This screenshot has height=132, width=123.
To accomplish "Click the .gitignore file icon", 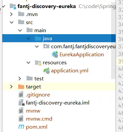I will coord(21,94).
